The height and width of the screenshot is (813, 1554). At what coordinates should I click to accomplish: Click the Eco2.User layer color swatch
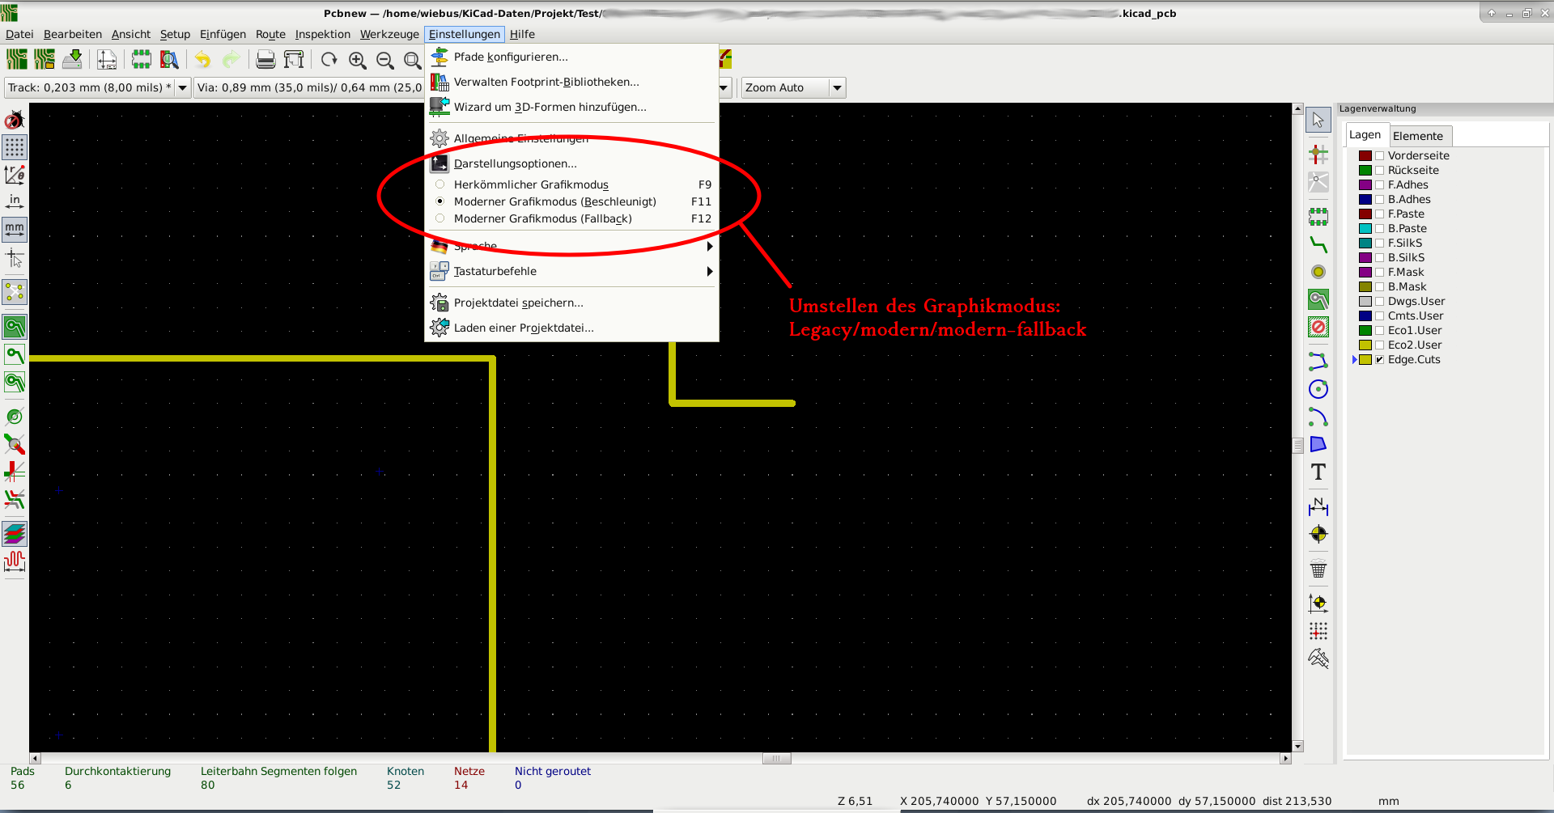(1365, 345)
